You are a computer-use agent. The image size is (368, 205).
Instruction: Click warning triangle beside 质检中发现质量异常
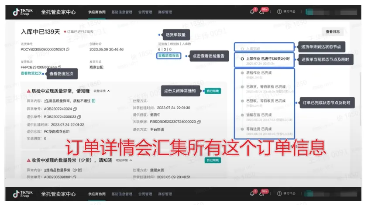(x=29, y=91)
